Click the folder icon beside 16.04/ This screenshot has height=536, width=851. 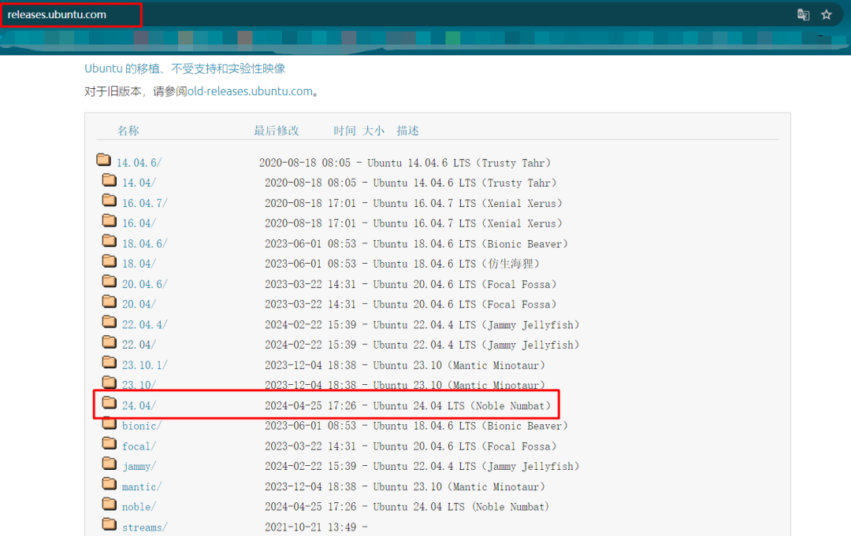click(x=109, y=220)
